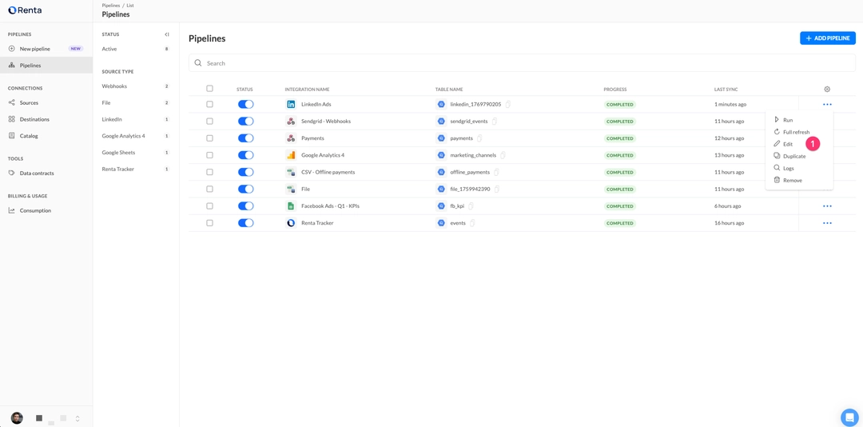
Task: Click the BigQuery icon beside fb_kpi
Action: (441, 206)
